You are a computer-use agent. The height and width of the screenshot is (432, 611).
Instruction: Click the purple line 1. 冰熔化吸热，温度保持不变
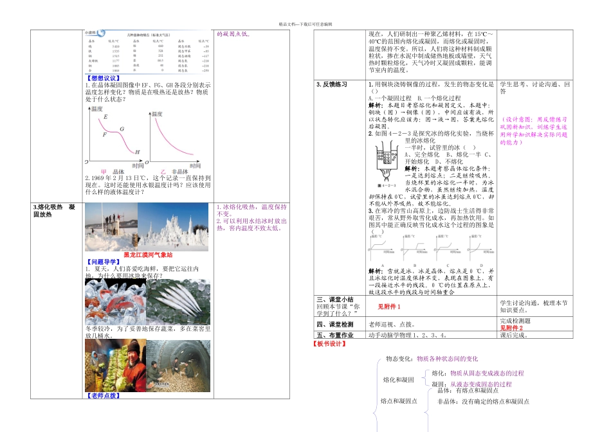point(251,210)
